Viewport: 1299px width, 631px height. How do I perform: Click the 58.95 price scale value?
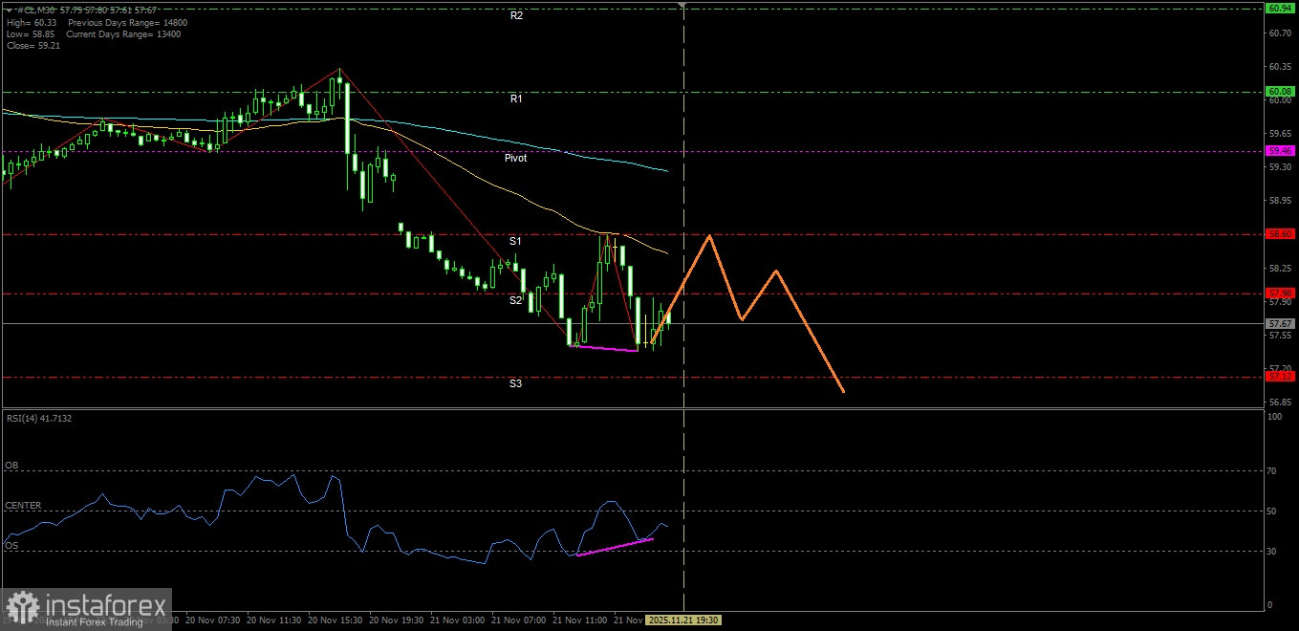pos(1280,201)
